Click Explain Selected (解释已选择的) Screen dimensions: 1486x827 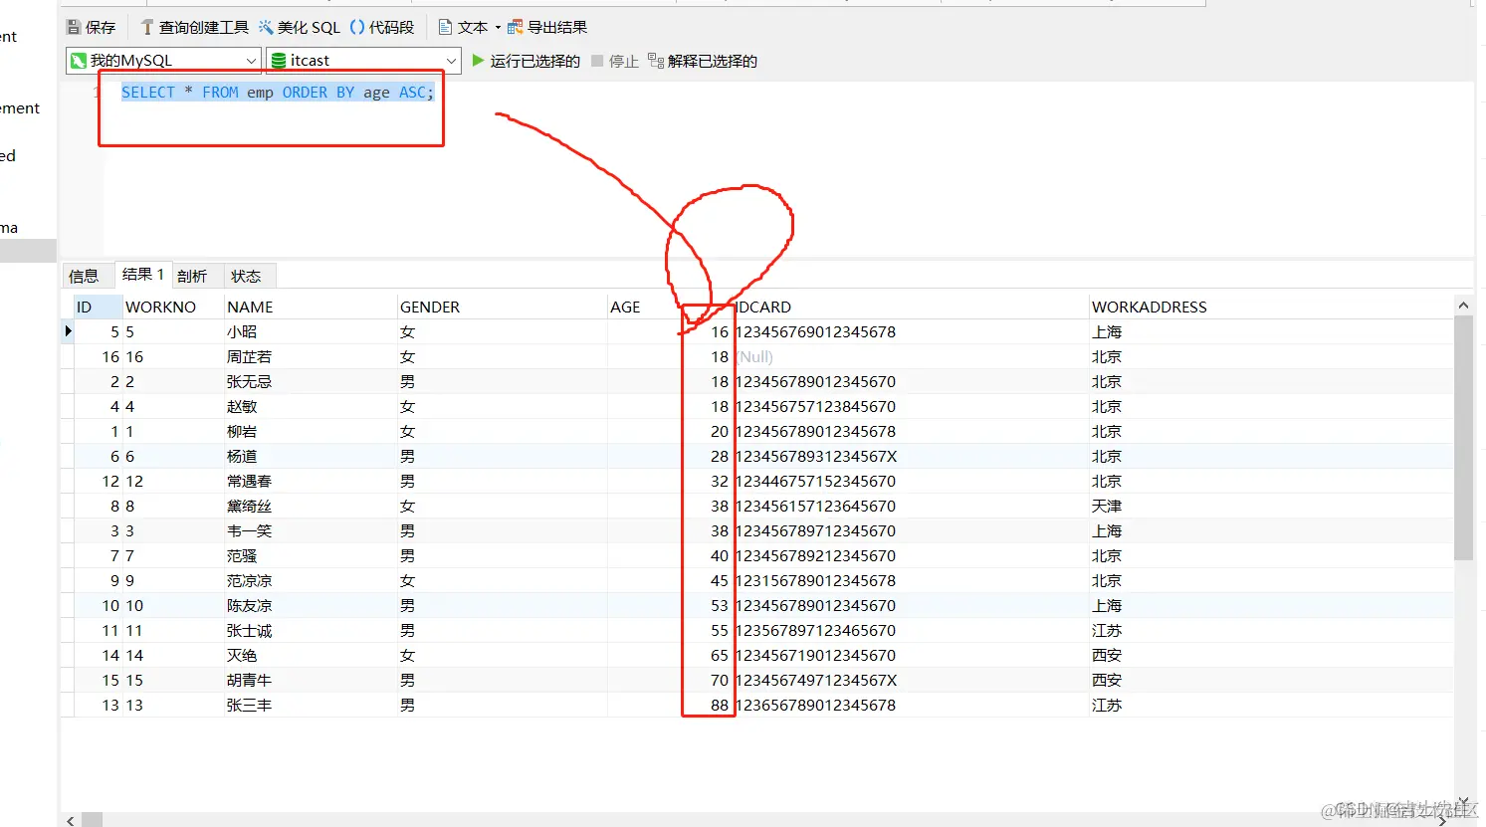[x=703, y=61]
